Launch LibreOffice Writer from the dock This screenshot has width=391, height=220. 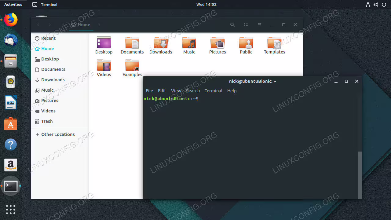(x=11, y=103)
